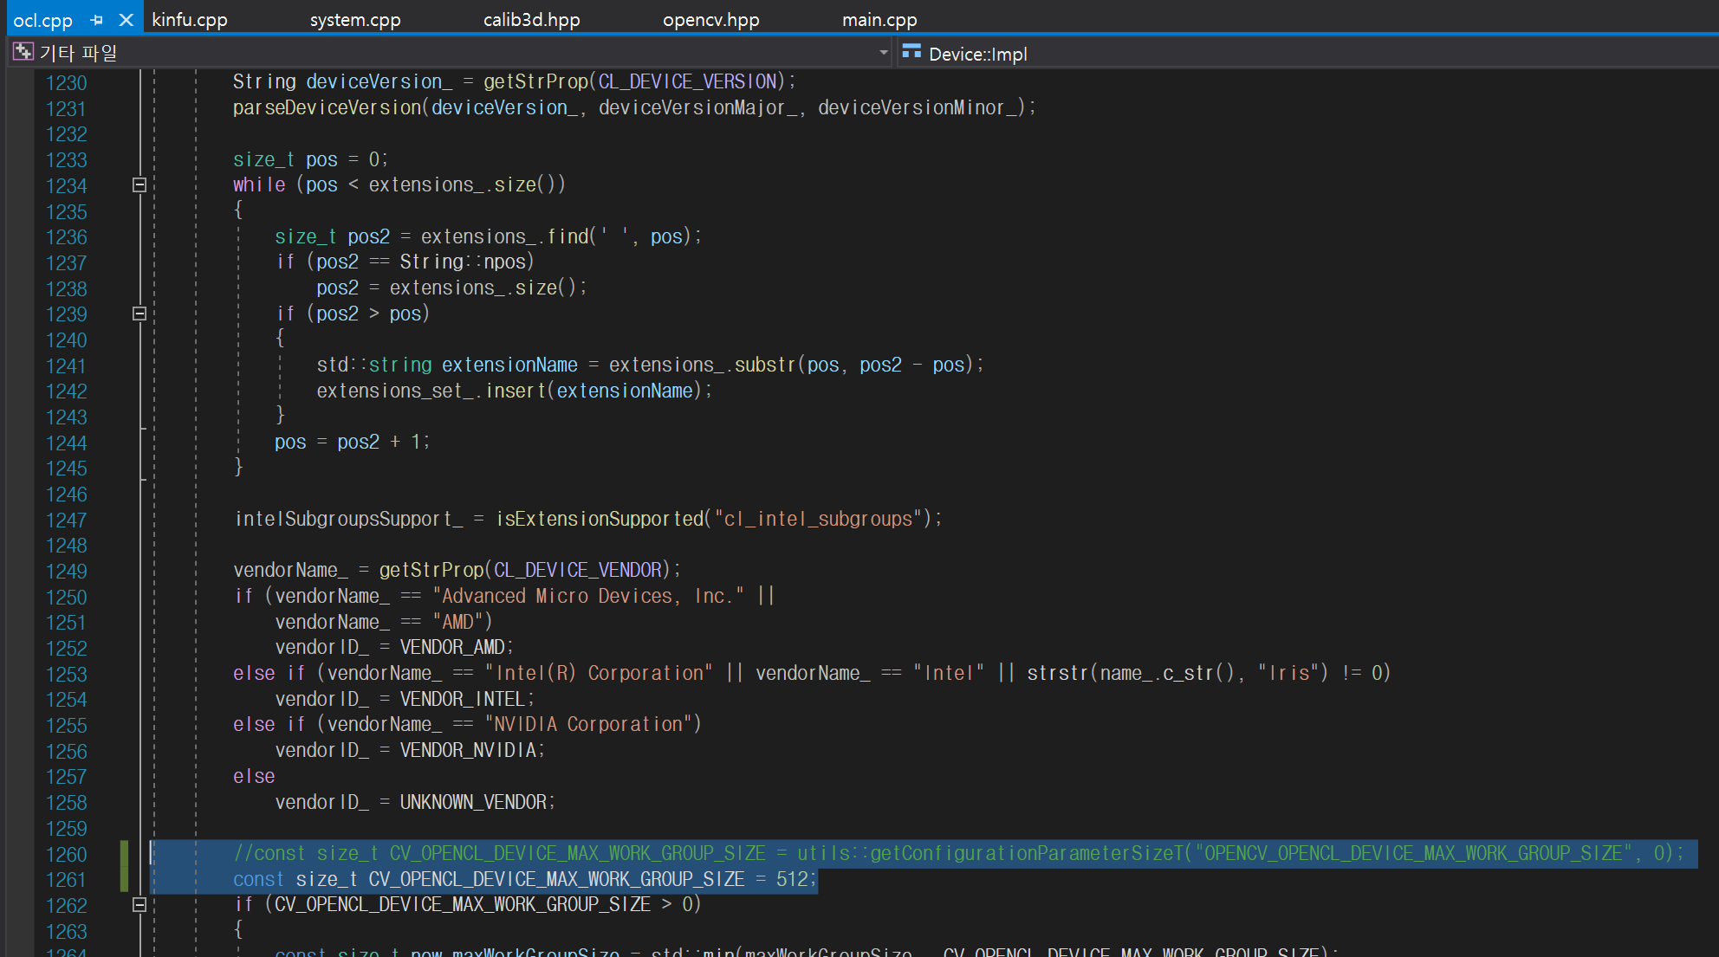Collapse the if block at line 1262
1719x957 pixels.
pos(139,904)
